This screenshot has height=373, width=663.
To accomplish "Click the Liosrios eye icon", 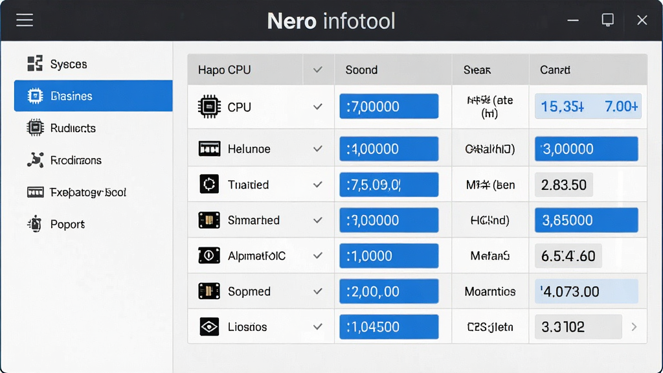I will [x=209, y=326].
